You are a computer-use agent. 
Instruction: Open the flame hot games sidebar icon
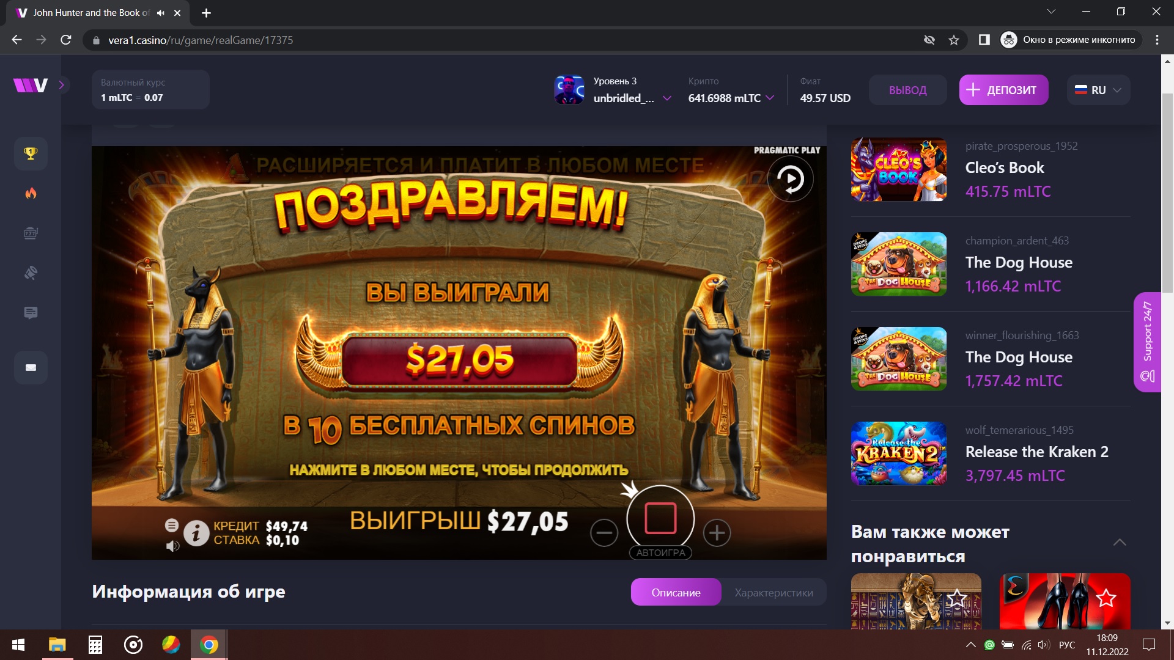point(31,194)
